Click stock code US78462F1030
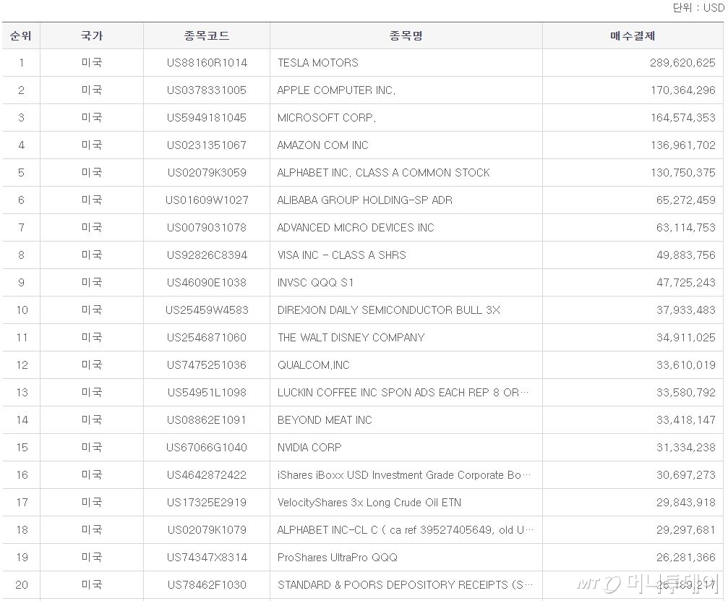 [x=207, y=584]
